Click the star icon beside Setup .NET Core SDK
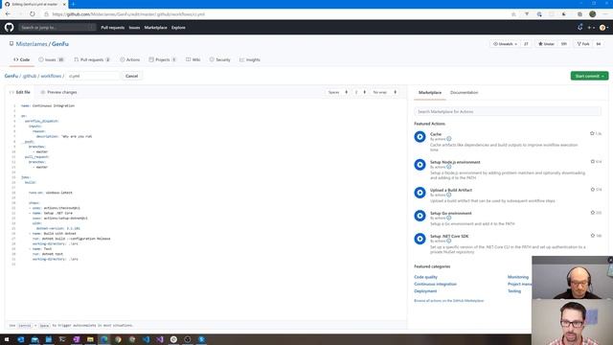 592,236
